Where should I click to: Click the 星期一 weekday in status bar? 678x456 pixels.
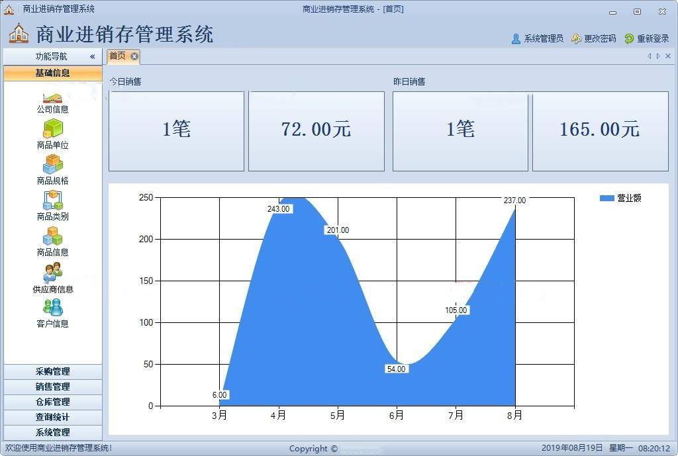click(621, 448)
